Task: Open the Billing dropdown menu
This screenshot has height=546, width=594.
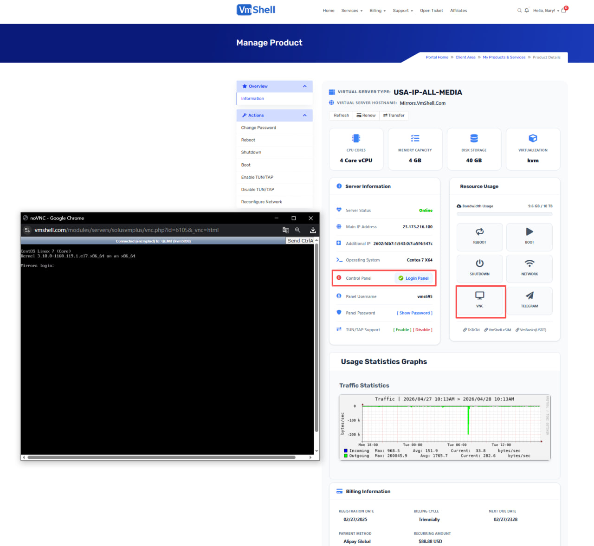Action: point(377,10)
